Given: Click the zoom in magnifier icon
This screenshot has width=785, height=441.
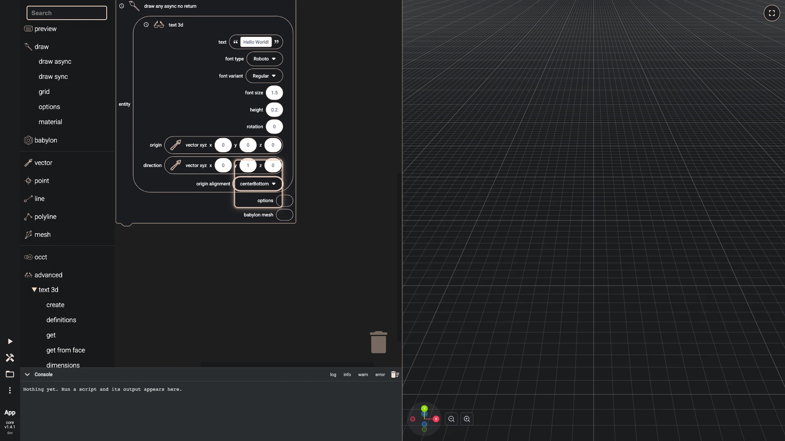Looking at the screenshot, I should click(467, 419).
